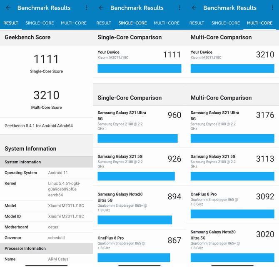Open the overflow menu in the middle panel
Image resolution: width=279 pixels, height=268 pixels.
point(179,8)
